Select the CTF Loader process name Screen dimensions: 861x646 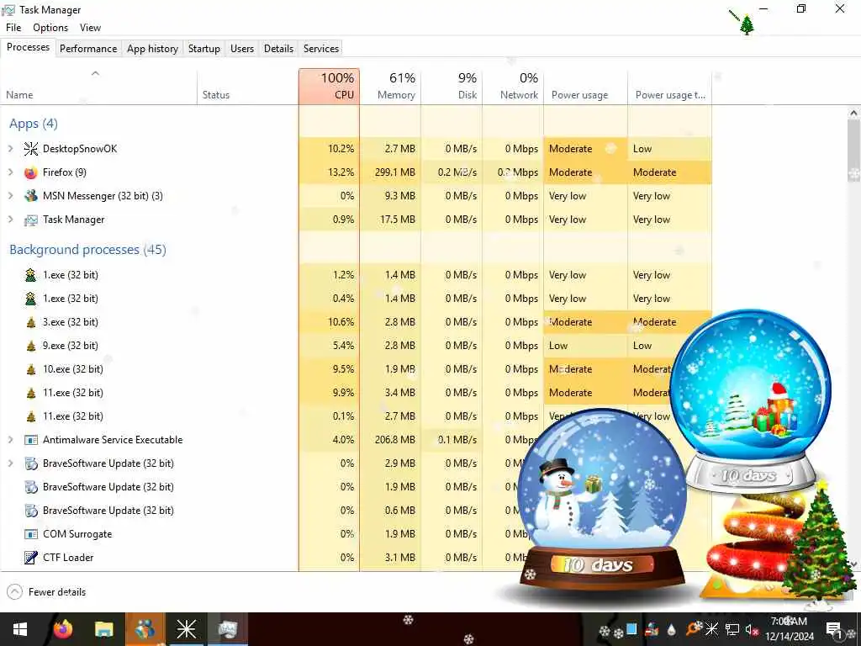pyautogui.click(x=68, y=559)
